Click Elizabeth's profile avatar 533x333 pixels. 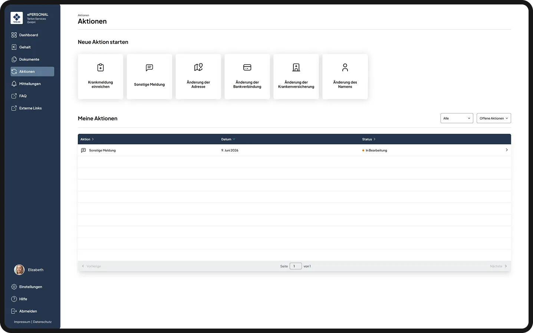pyautogui.click(x=19, y=270)
